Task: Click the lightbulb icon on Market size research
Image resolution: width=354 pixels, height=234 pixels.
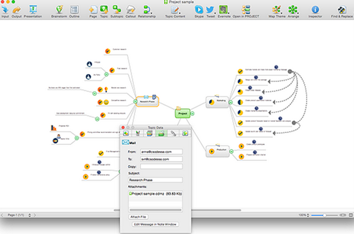Action: point(106,90)
